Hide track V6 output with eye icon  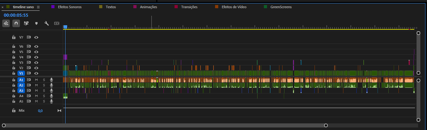(36, 46)
